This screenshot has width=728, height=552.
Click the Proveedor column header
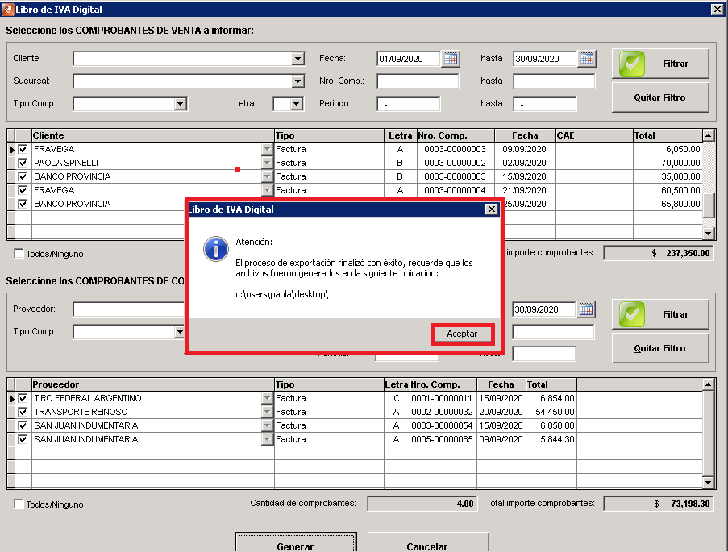(152, 384)
